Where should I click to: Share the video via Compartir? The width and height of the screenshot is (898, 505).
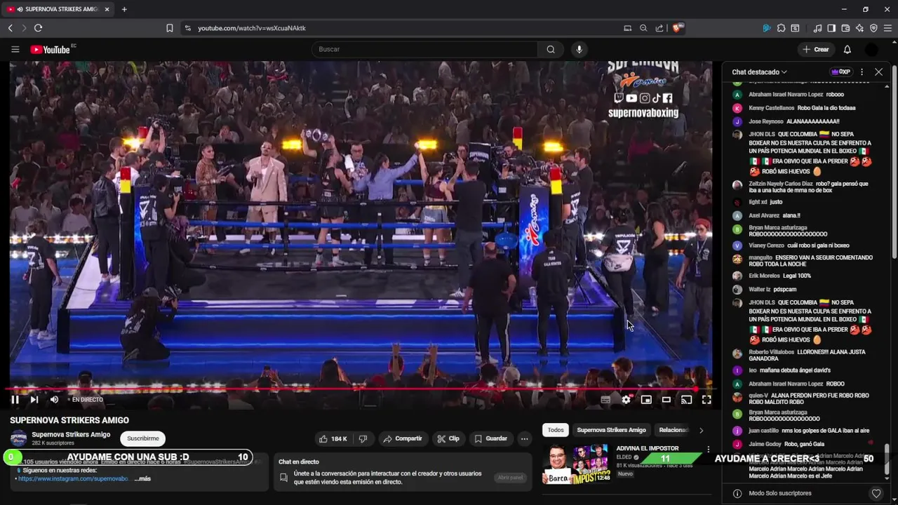[402, 438]
